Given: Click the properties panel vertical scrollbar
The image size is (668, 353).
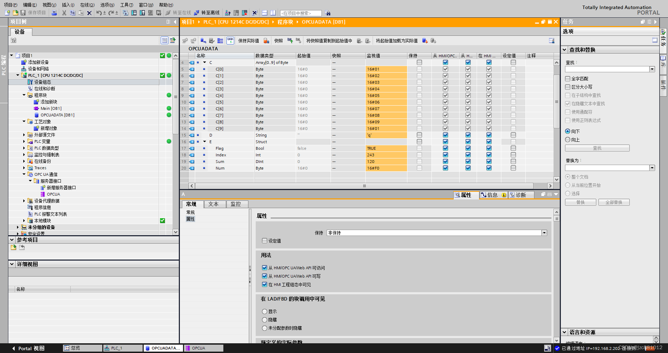Looking at the screenshot, I should pos(557,219).
